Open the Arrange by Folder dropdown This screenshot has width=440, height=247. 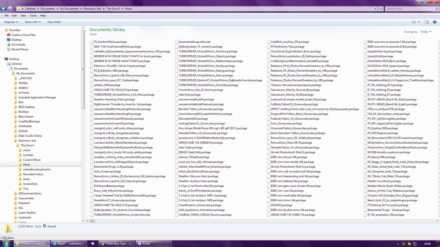tap(426, 32)
